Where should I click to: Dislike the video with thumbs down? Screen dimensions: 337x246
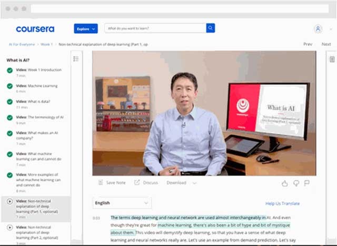[296, 183]
